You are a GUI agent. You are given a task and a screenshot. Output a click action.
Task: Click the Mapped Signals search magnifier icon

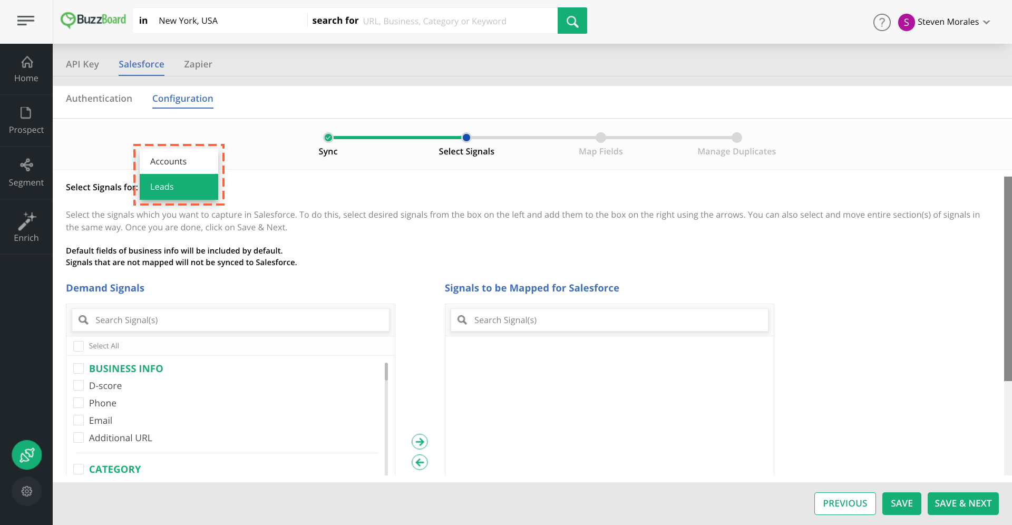[462, 320]
